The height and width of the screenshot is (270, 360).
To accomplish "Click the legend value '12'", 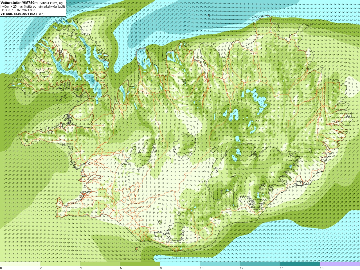I will [241, 268].
